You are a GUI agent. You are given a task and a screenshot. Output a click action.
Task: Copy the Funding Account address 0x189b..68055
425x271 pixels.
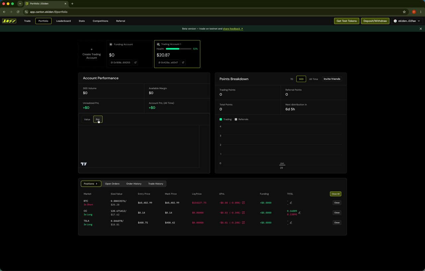pos(121,63)
